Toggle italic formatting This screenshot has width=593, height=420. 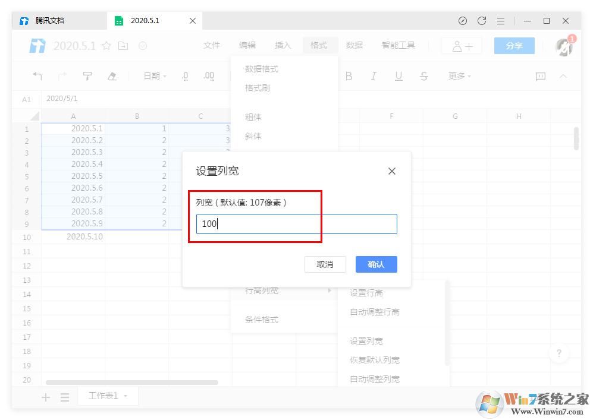pyautogui.click(x=374, y=76)
